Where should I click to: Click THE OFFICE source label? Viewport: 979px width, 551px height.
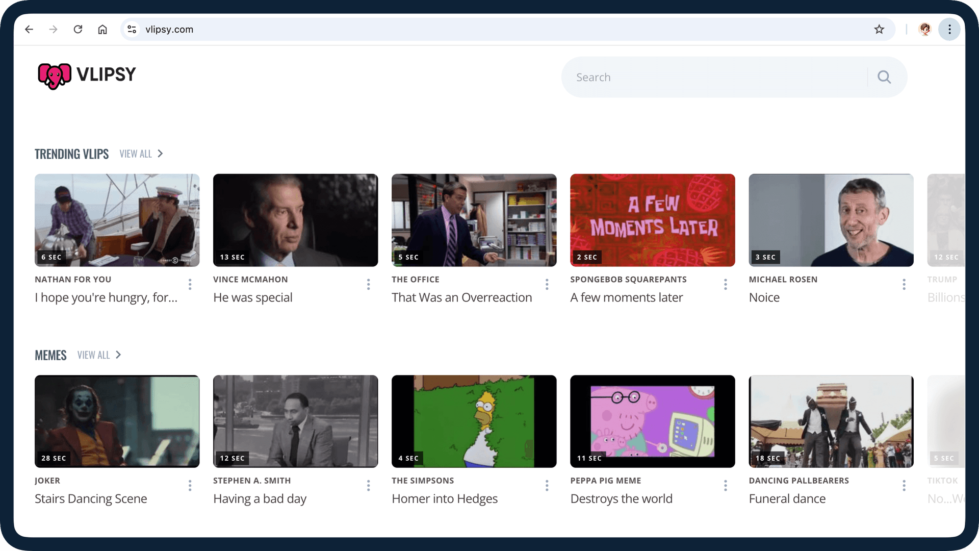point(416,280)
